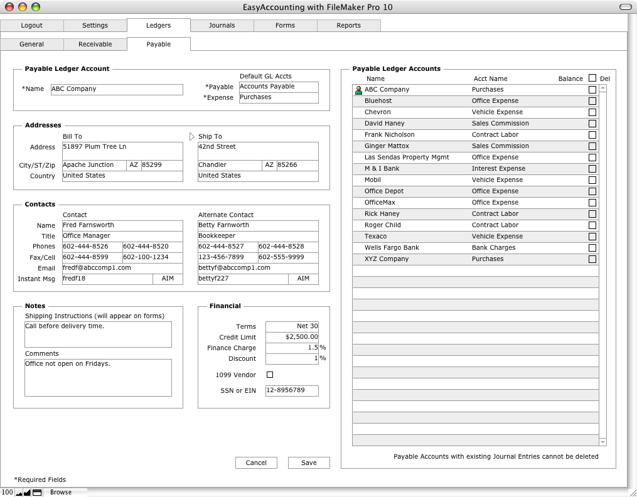This screenshot has height=497, width=637.
Task: Select Mobil in accounts list
Action: 475,180
